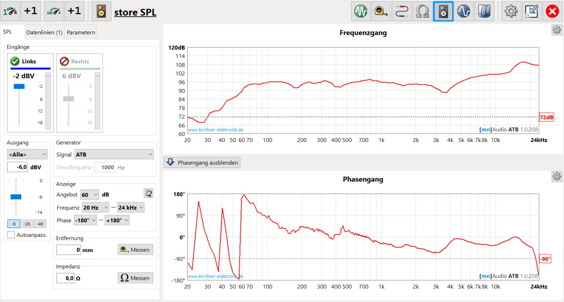The image size is (564, 302).
Task: Click the green waveform oscilloscope icon
Action: pyautogui.click(x=361, y=12)
